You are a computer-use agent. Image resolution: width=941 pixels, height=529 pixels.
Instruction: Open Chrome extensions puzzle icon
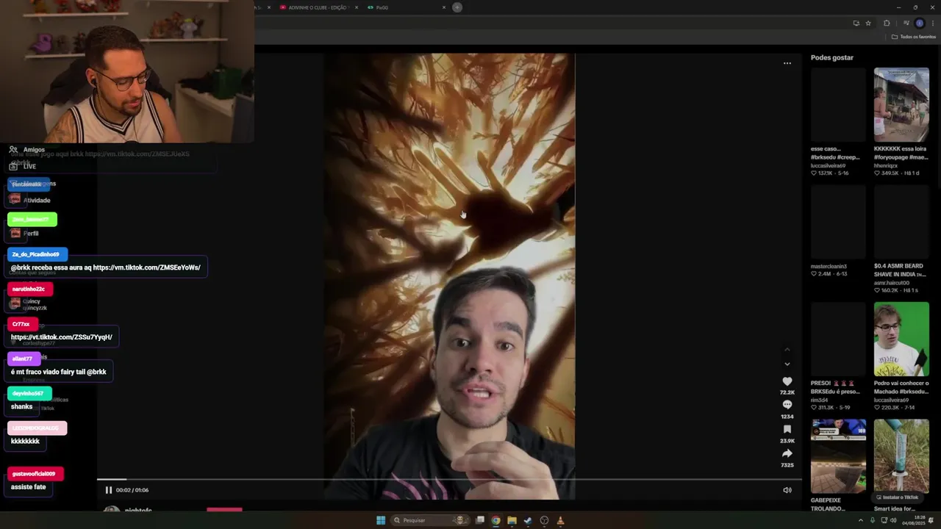tap(887, 23)
